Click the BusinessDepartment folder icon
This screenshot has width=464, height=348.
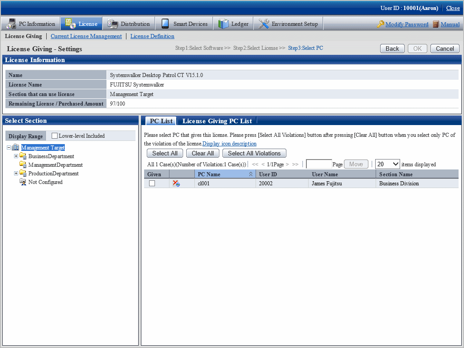[23, 156]
